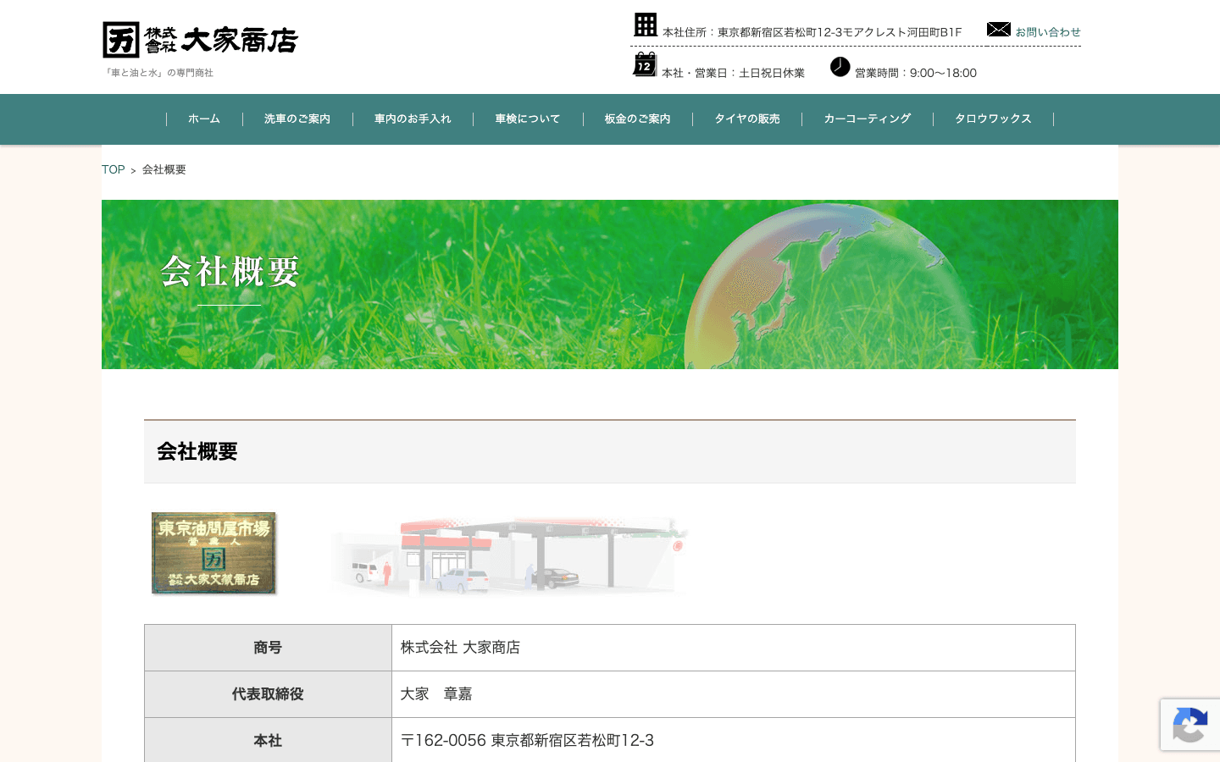Click the envelope icon next to お問い合わせ
The width and height of the screenshot is (1220, 762).
point(999,30)
